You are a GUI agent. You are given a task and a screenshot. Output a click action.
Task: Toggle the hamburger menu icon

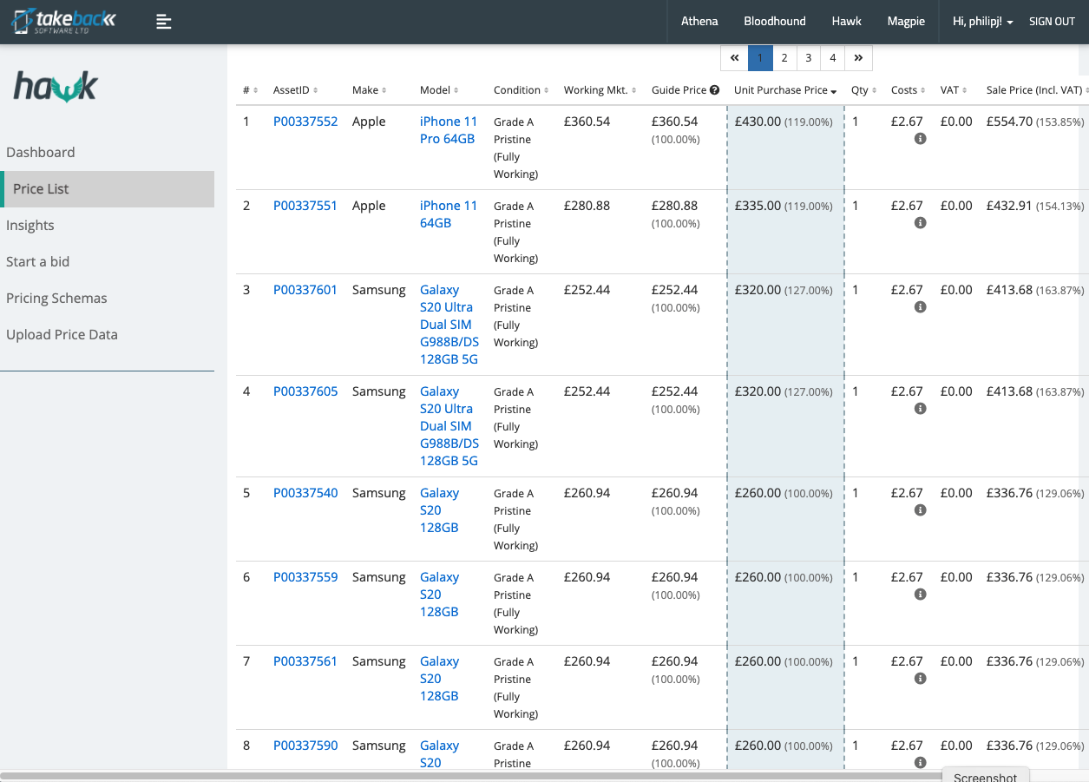164,22
